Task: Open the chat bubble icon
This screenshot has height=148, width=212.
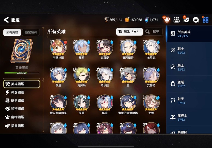Action: [196, 20]
